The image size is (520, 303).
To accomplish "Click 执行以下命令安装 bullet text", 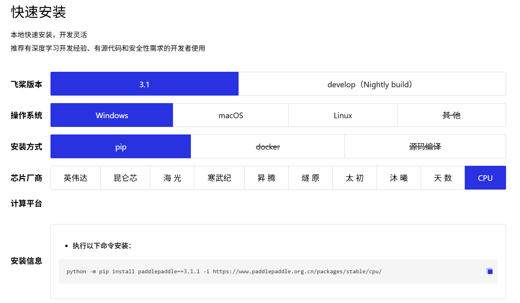I will click(x=102, y=245).
